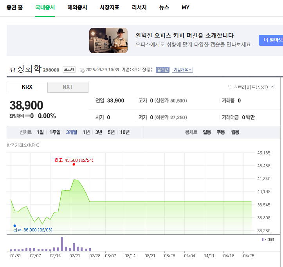Click the stock code 298000
The height and width of the screenshot is (267, 283).
pos(51,70)
